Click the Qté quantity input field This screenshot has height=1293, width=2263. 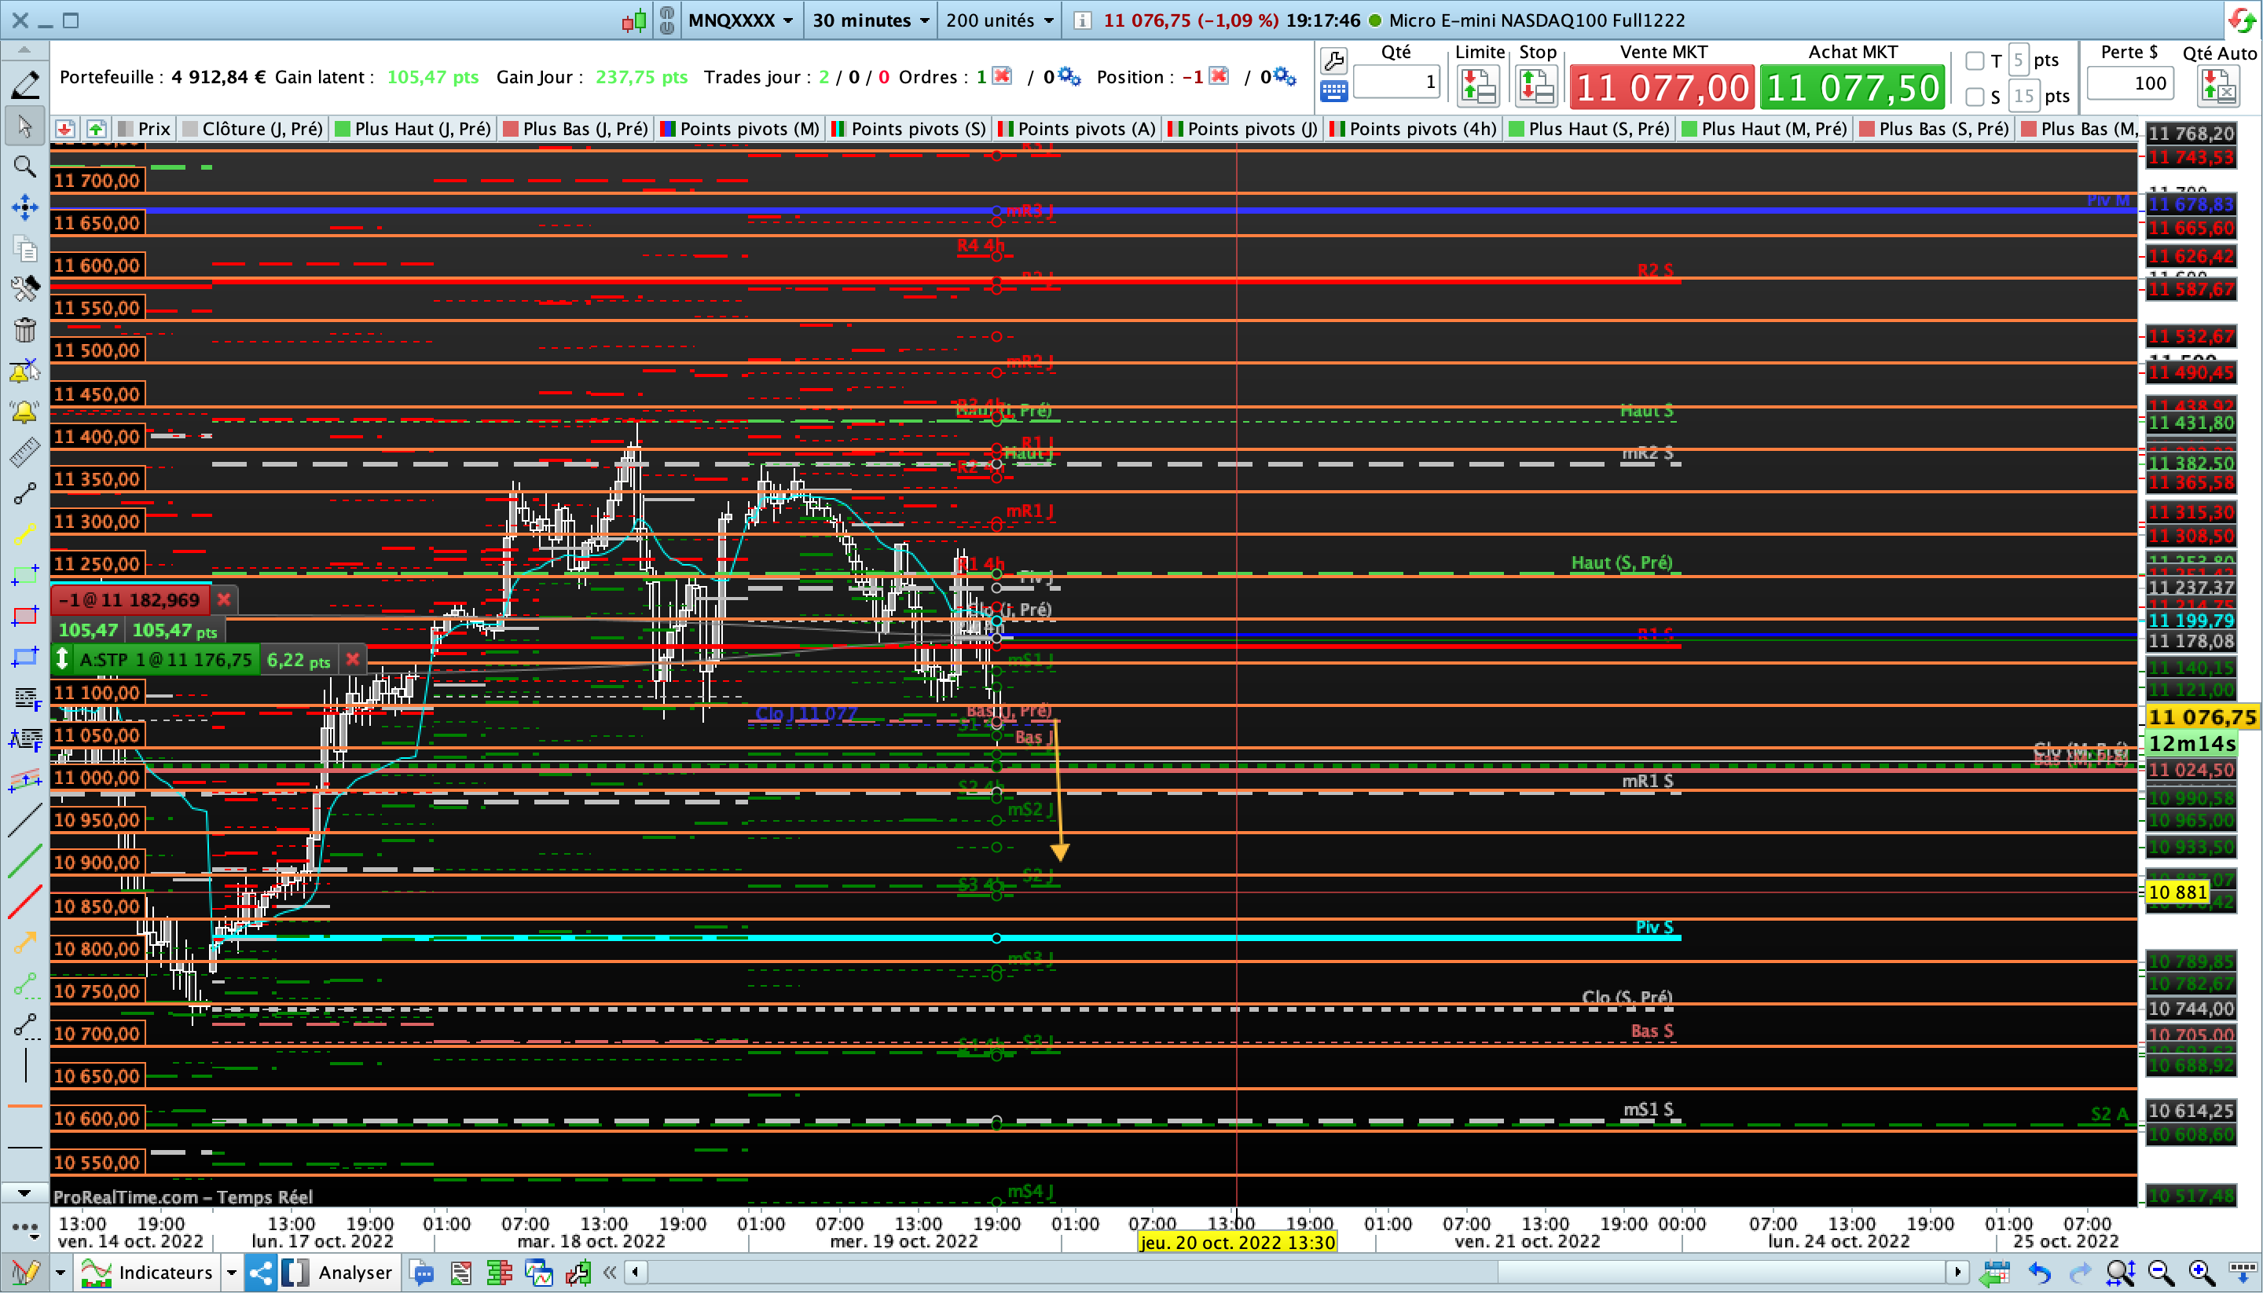pos(1396,82)
